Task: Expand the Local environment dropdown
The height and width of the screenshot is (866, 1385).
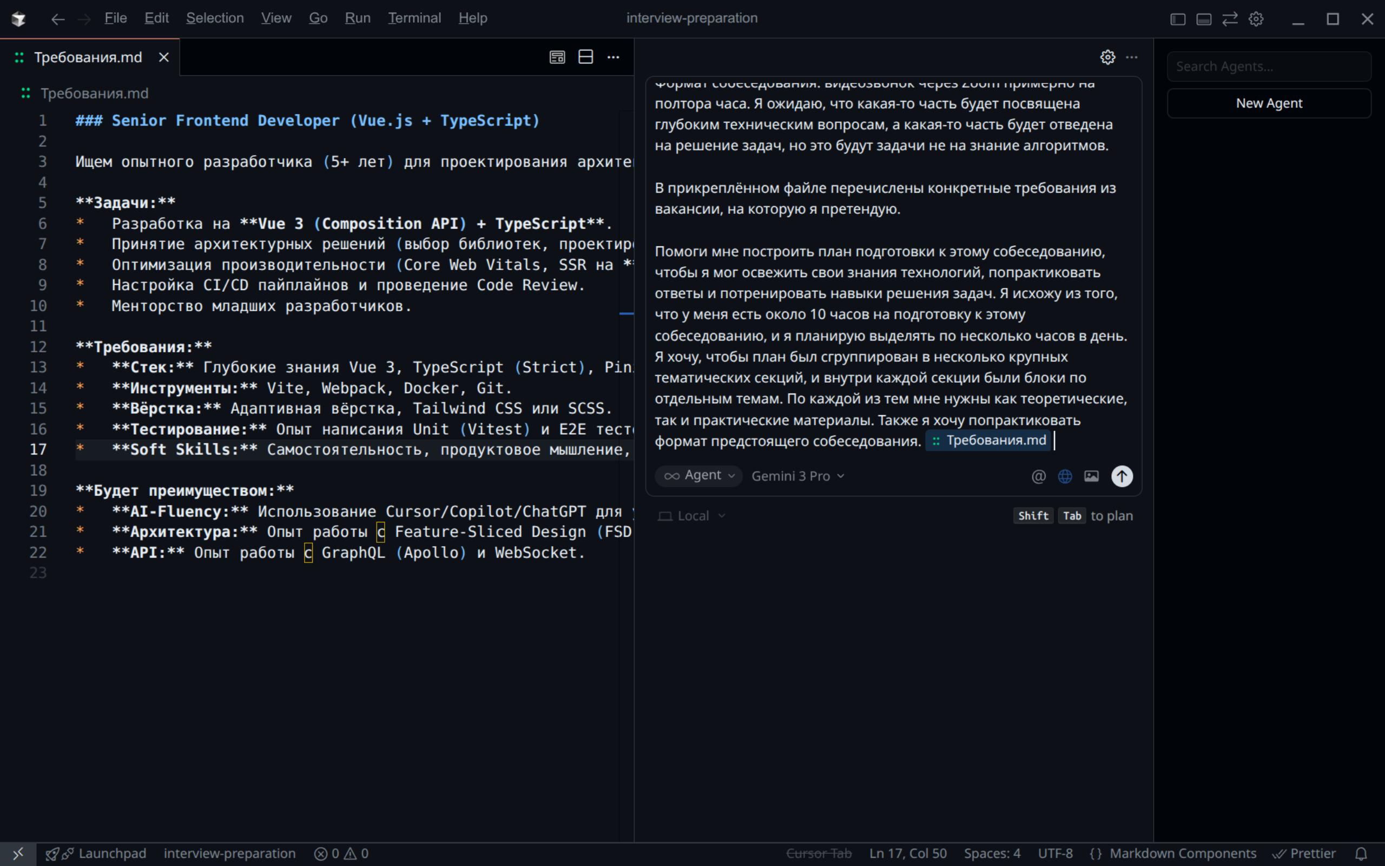Action: pos(692,516)
